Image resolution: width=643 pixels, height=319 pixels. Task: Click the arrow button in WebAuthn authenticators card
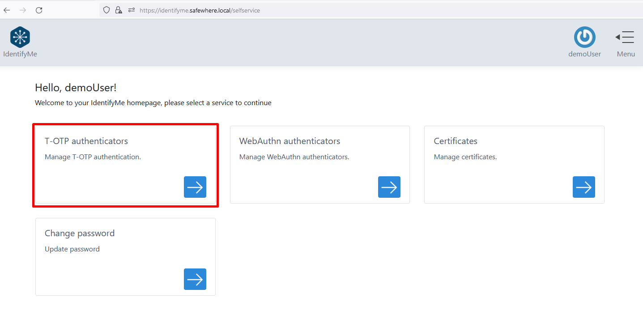389,187
